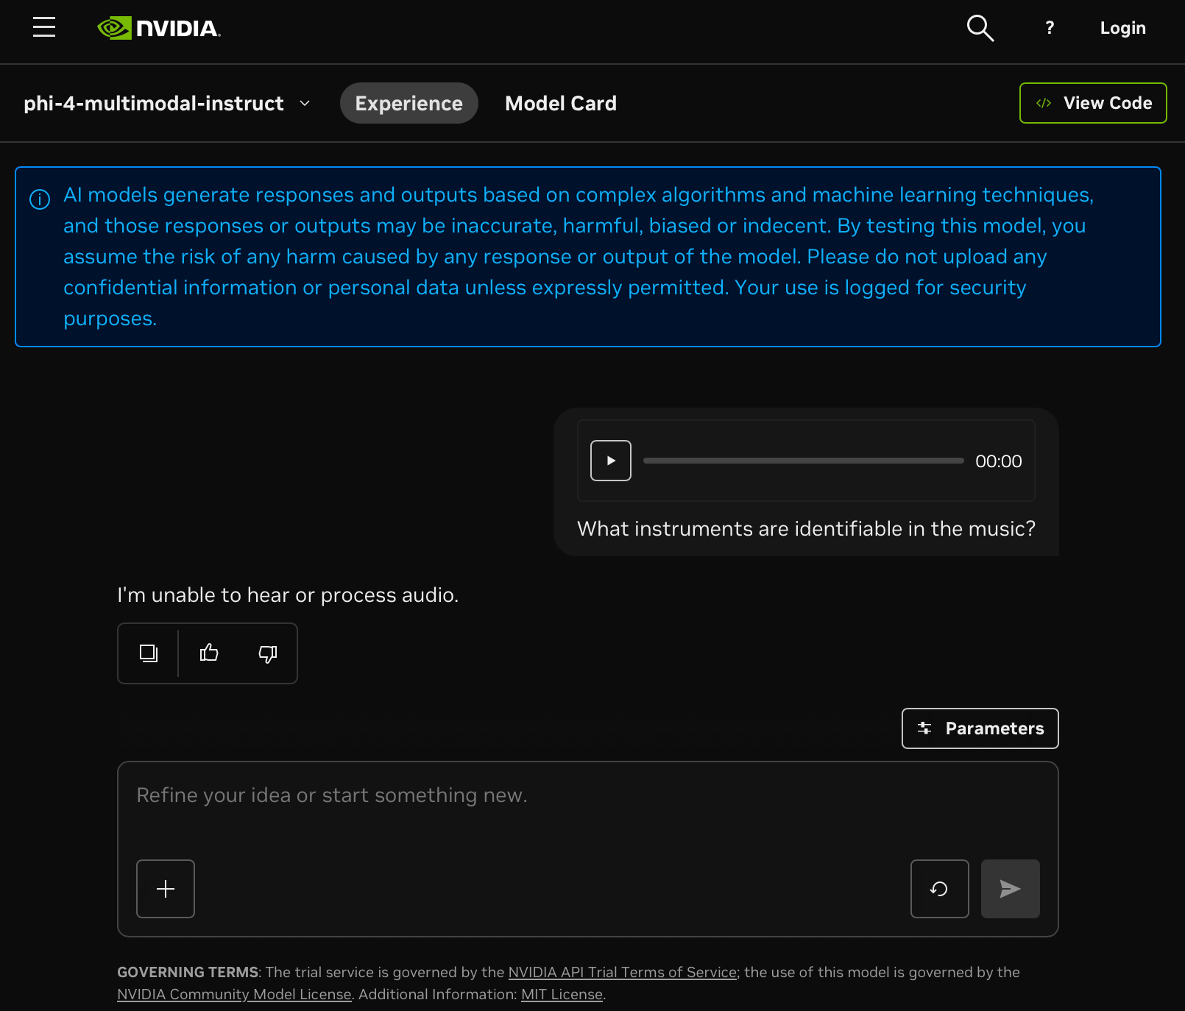Expand the phi-4-multimodal-instruct model dropdown
This screenshot has height=1011, width=1185.
pos(167,103)
